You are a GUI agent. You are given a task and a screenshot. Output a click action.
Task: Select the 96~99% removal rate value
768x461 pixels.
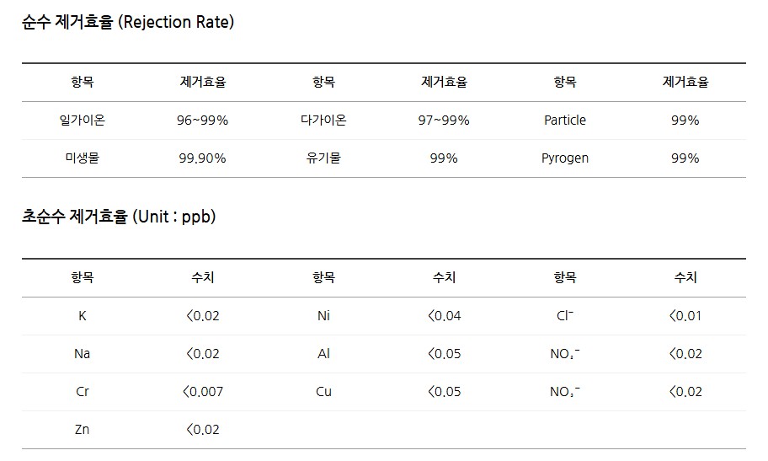pos(203,121)
